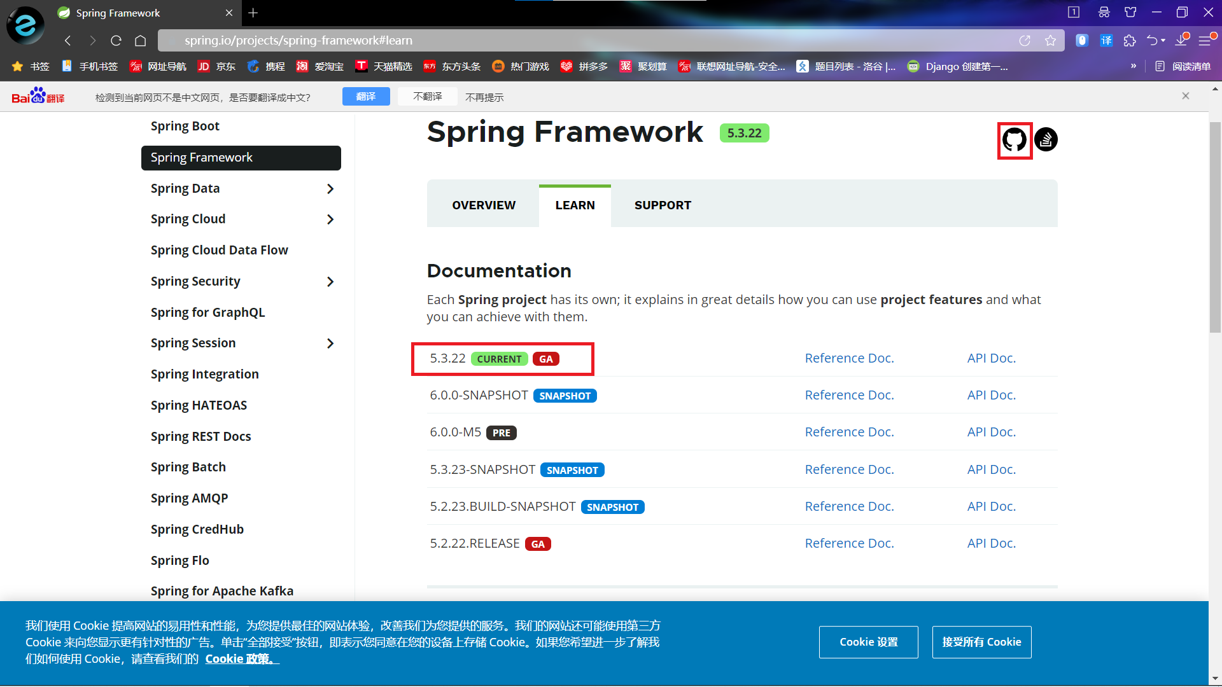The image size is (1222, 687).
Task: Click the refresh icon inside address bar
Action: [1025, 41]
